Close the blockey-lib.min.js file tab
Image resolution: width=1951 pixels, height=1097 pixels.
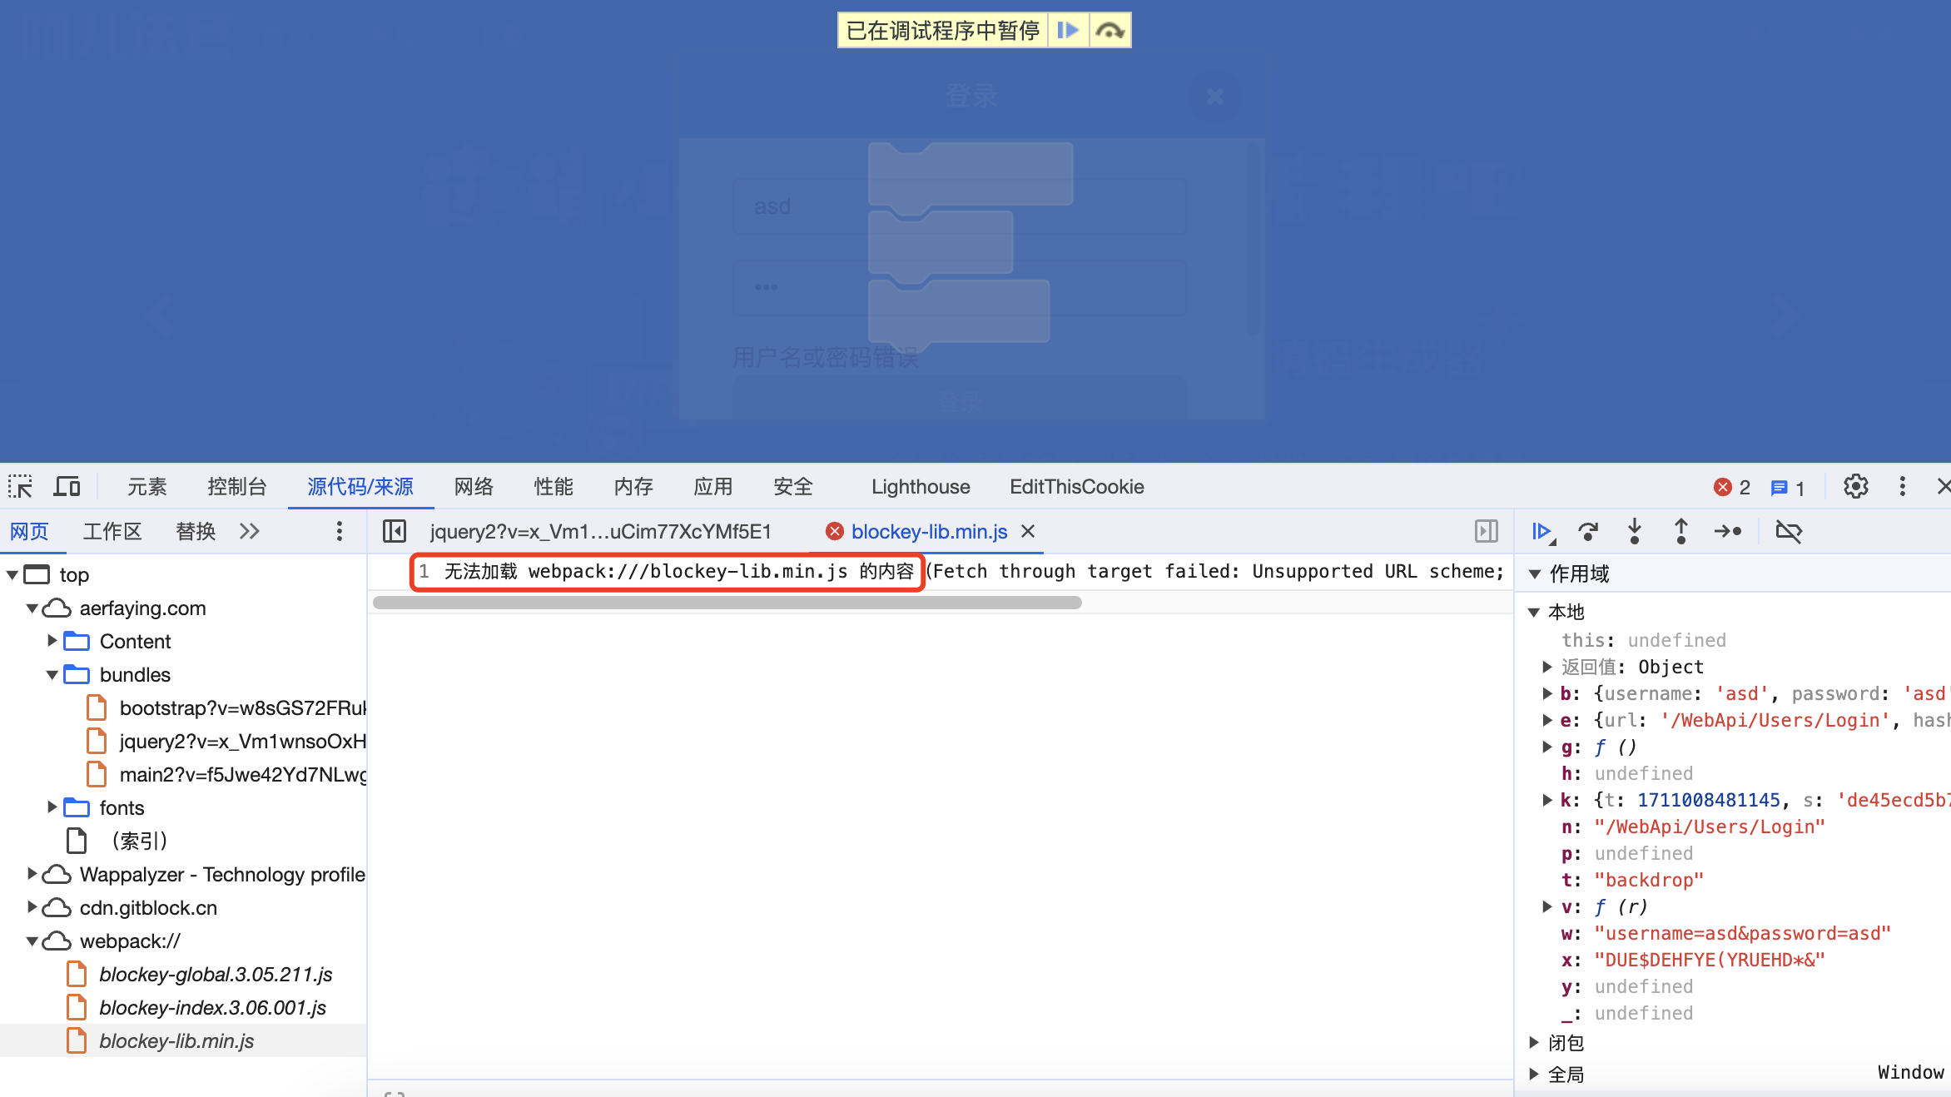(1028, 532)
